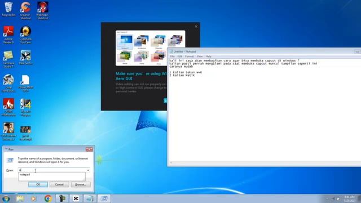Click the clock in the system tray
Viewport: 361px width, 203px height.
point(349,198)
